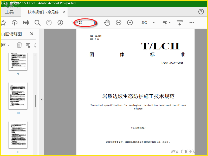Click the page break/print pages icon in thumbnails panel
The image size is (208, 156).
[28, 45]
